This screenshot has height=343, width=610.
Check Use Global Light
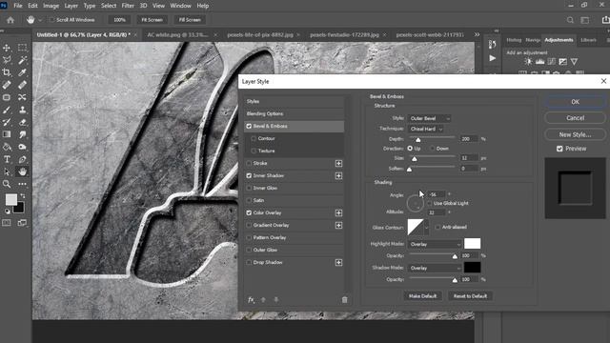coord(430,203)
